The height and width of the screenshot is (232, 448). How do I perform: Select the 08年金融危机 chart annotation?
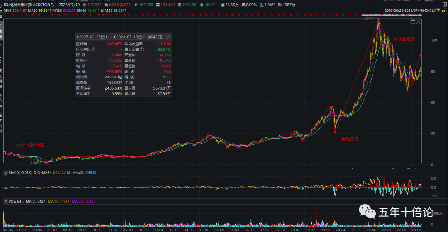coord(31,145)
